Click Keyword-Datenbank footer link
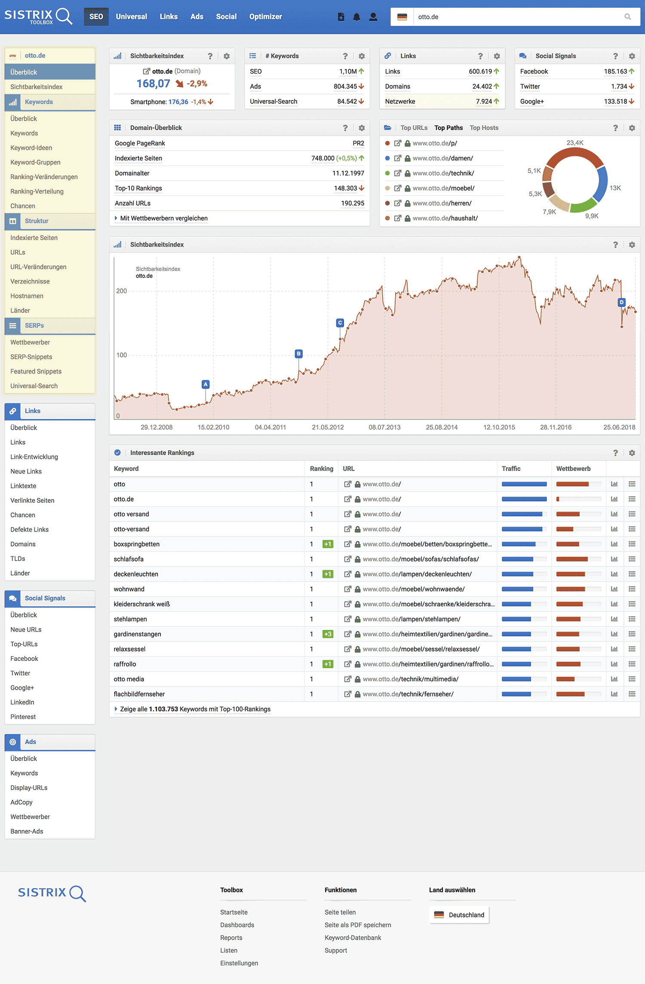Screen dimensions: 645x984 pos(353,938)
